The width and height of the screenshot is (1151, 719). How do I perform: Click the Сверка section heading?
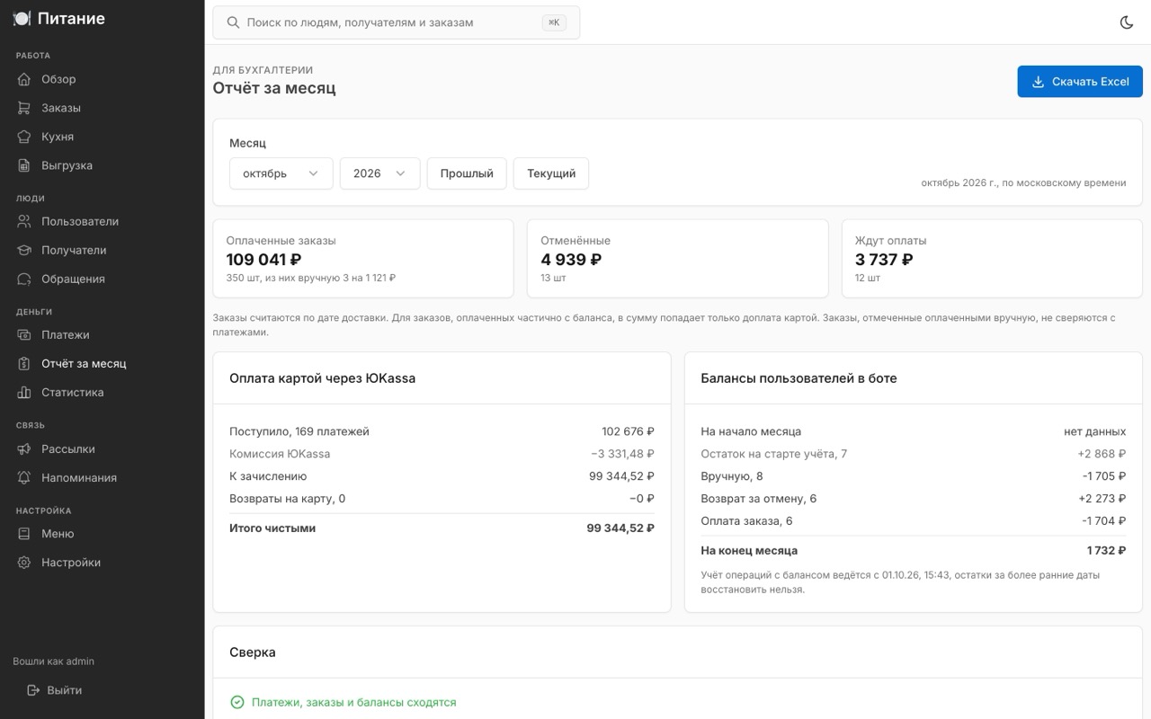tap(253, 652)
